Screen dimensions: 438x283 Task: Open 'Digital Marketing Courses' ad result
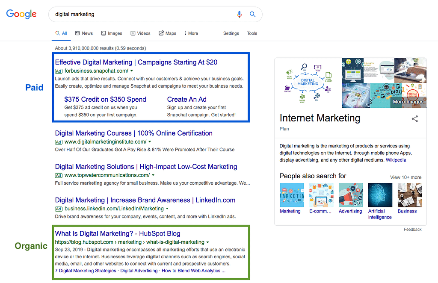pyautogui.click(x=134, y=133)
